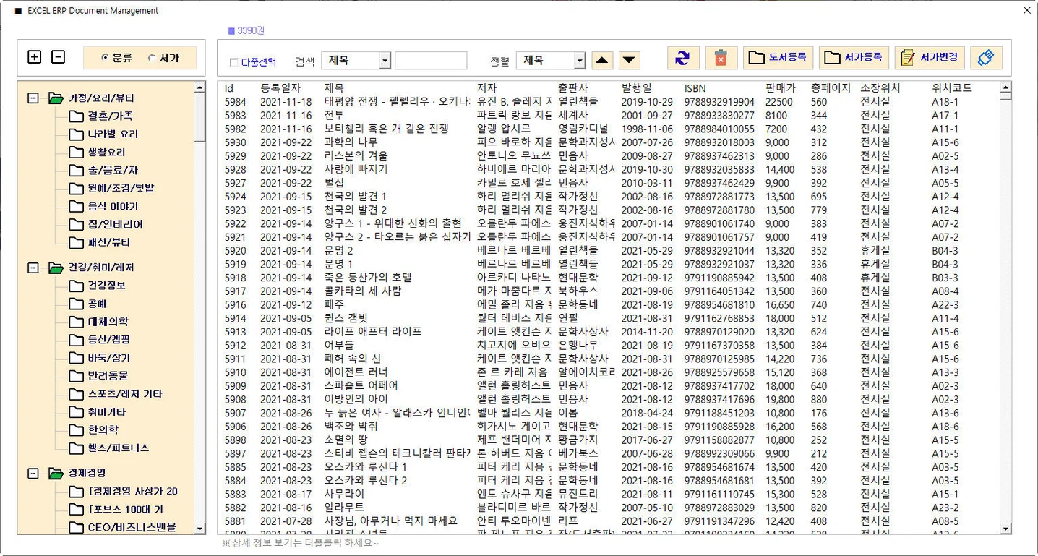This screenshot has height=556, width=1038.
Task: Click the folder icon of 반려동물
Action: (77, 376)
